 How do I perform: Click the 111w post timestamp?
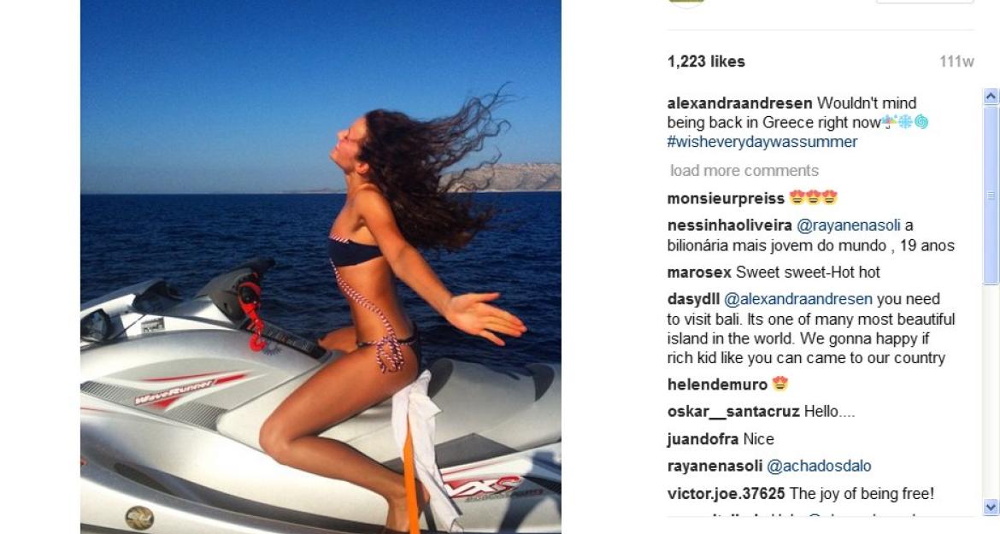(956, 62)
